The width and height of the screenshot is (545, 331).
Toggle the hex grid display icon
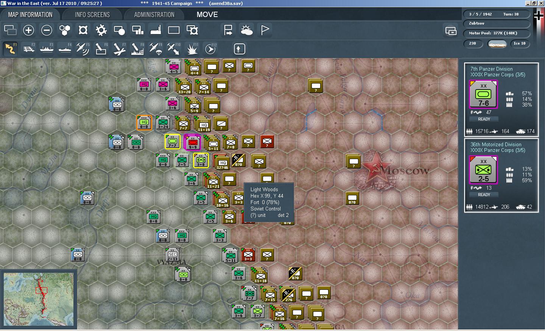(x=65, y=30)
